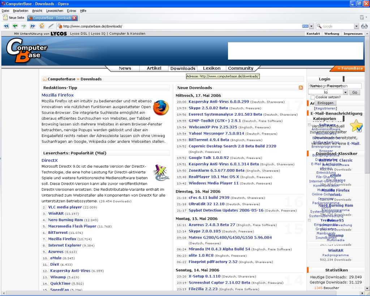Viewport: 370px width, 296px height.
Task: Click the forward arrow icon
Action: [23, 26]
